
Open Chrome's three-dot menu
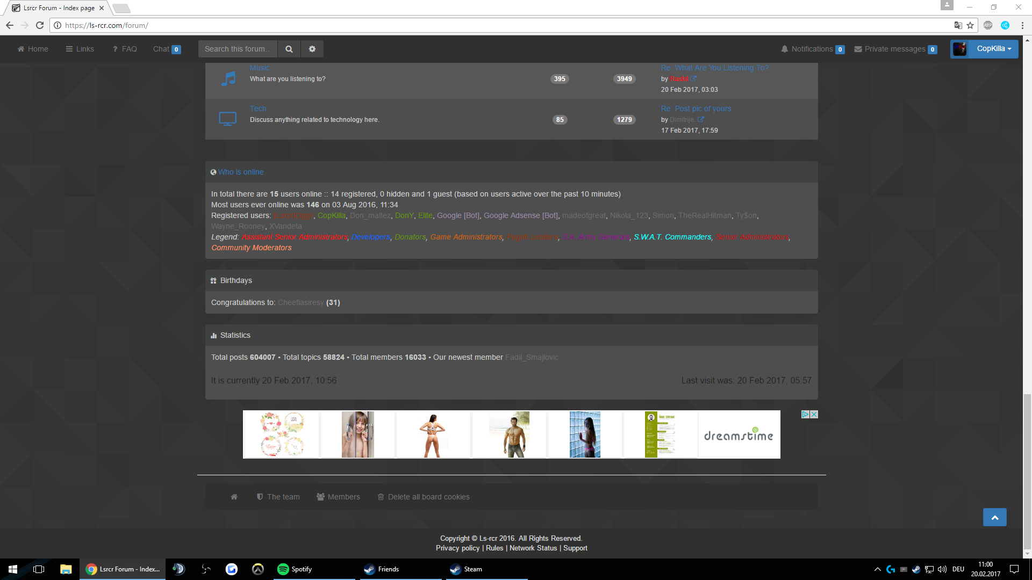pos(1022,25)
